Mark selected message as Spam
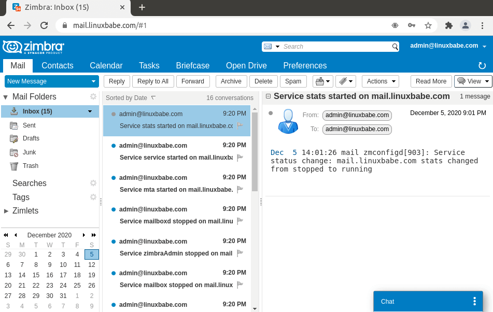The width and height of the screenshot is (493, 312). pyautogui.click(x=293, y=81)
